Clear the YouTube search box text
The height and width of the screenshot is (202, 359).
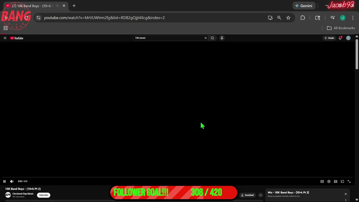(206, 38)
